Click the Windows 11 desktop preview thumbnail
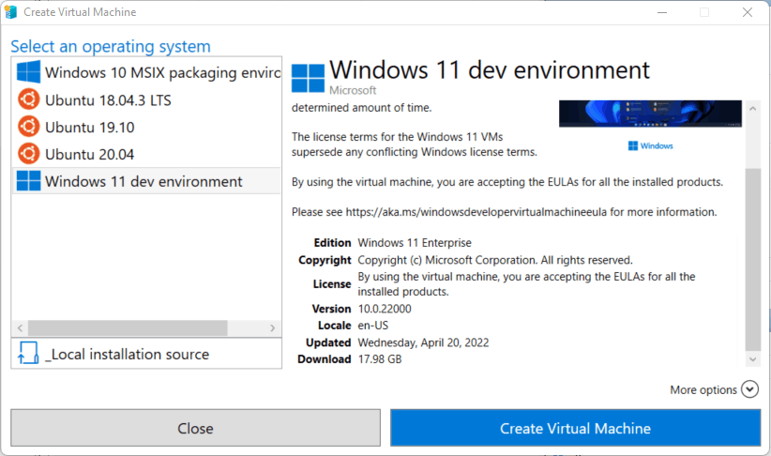Screen dimensions: 771x456 (650, 114)
